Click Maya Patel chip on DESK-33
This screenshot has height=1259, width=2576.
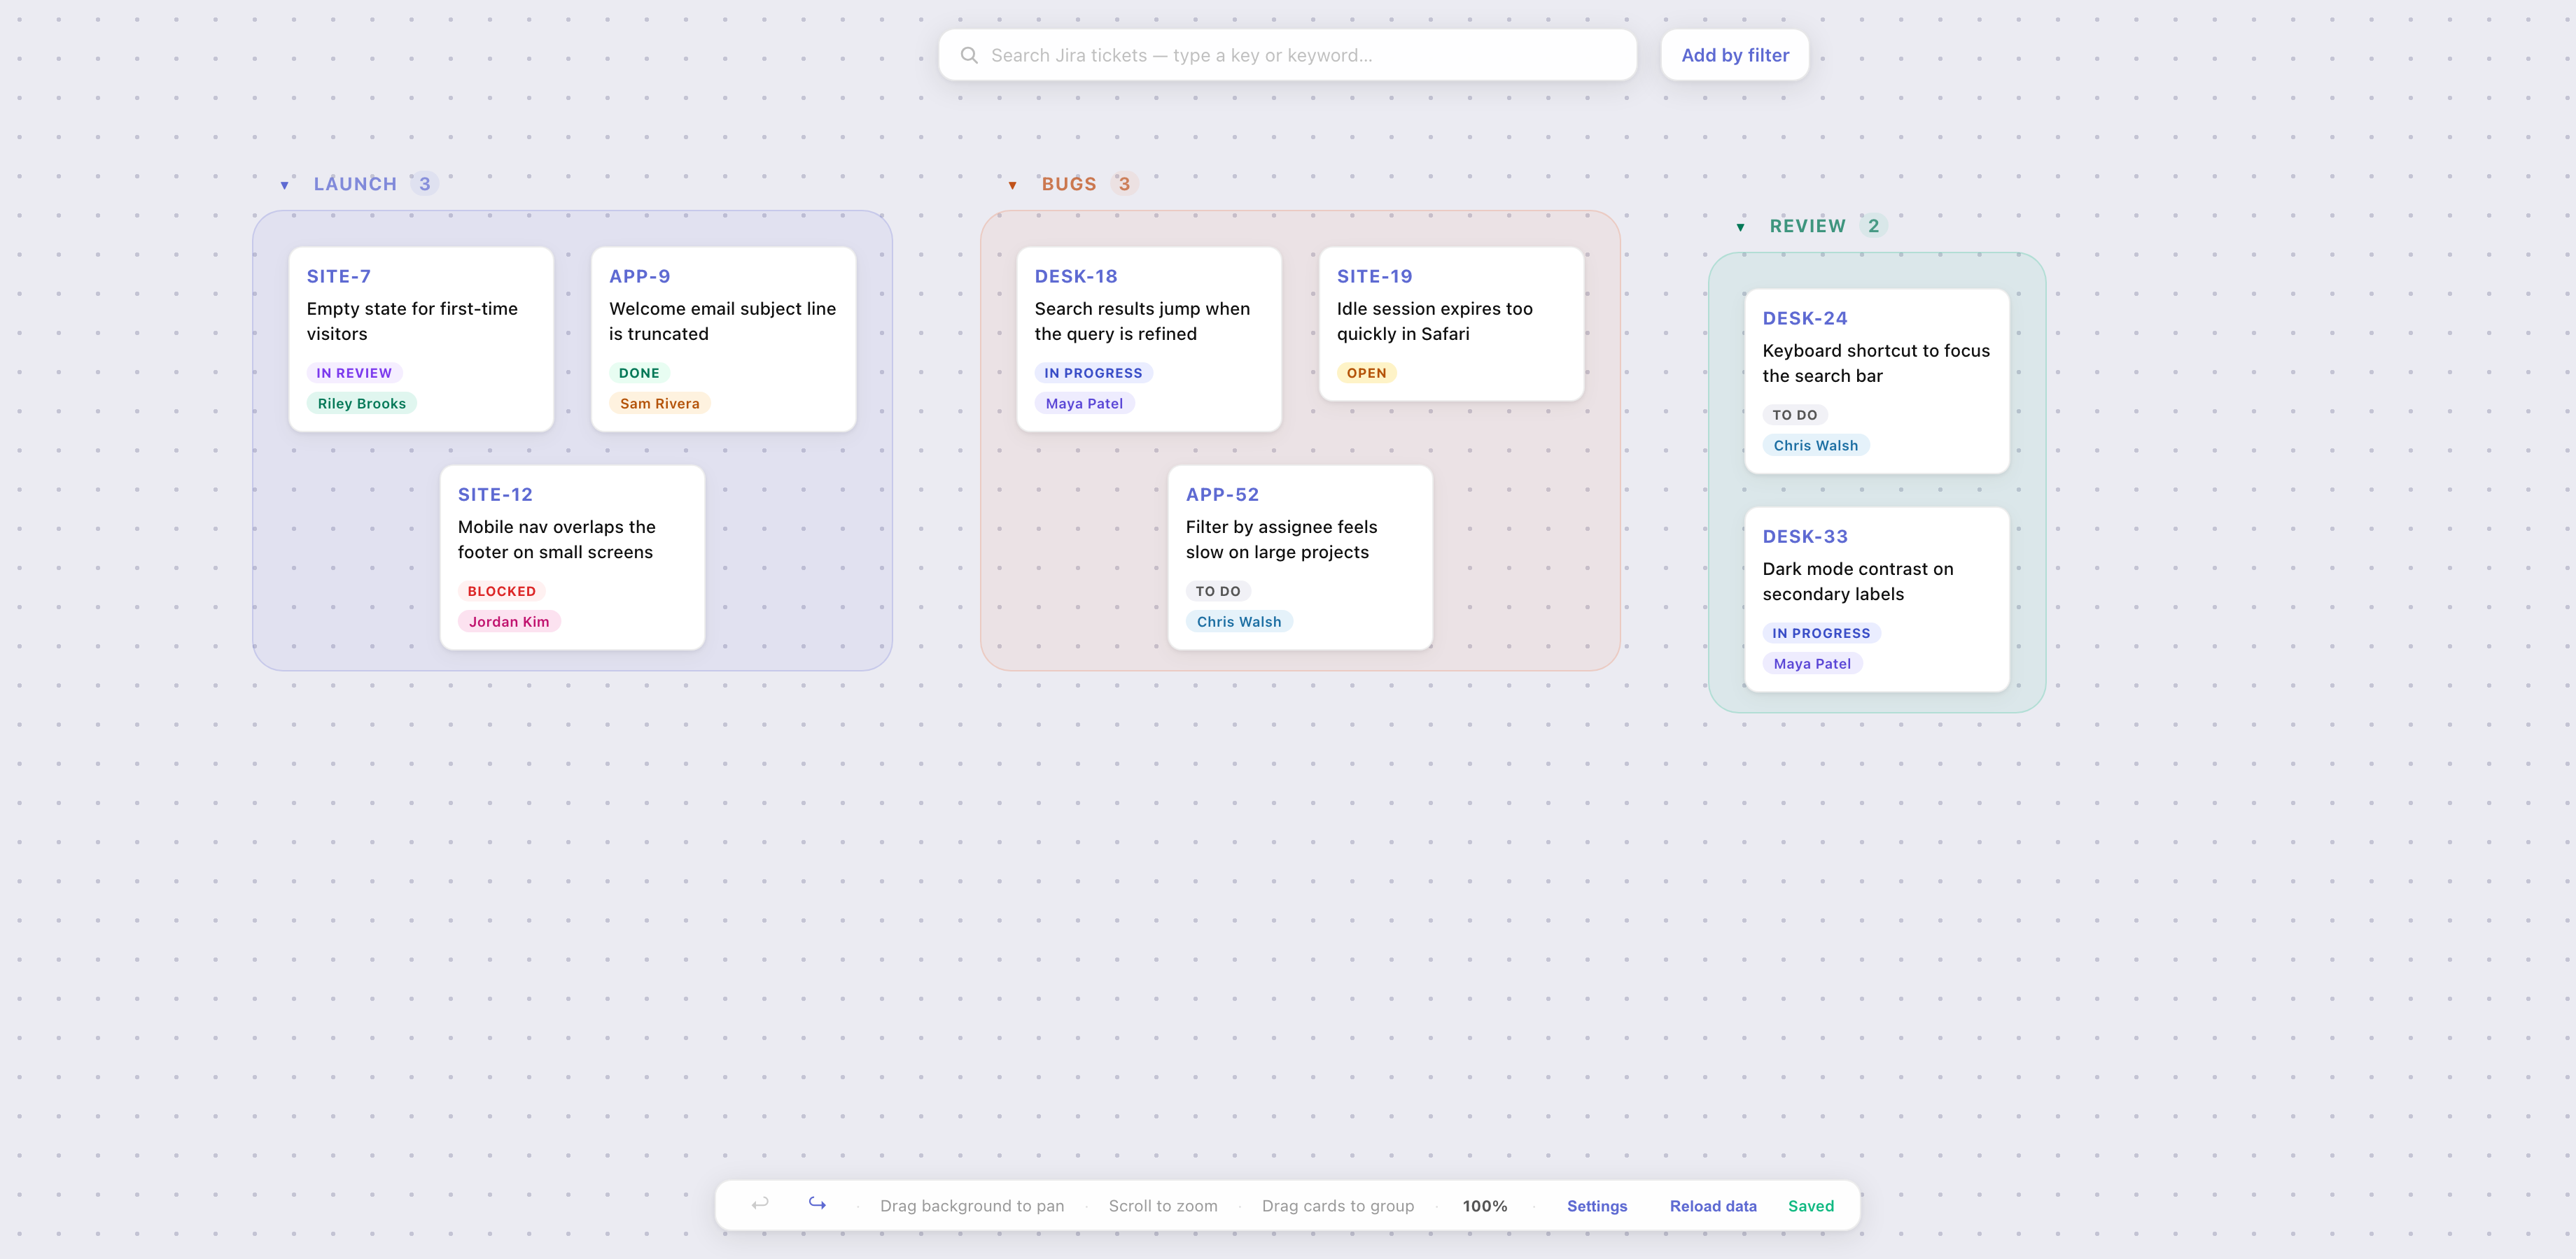pyautogui.click(x=1812, y=664)
